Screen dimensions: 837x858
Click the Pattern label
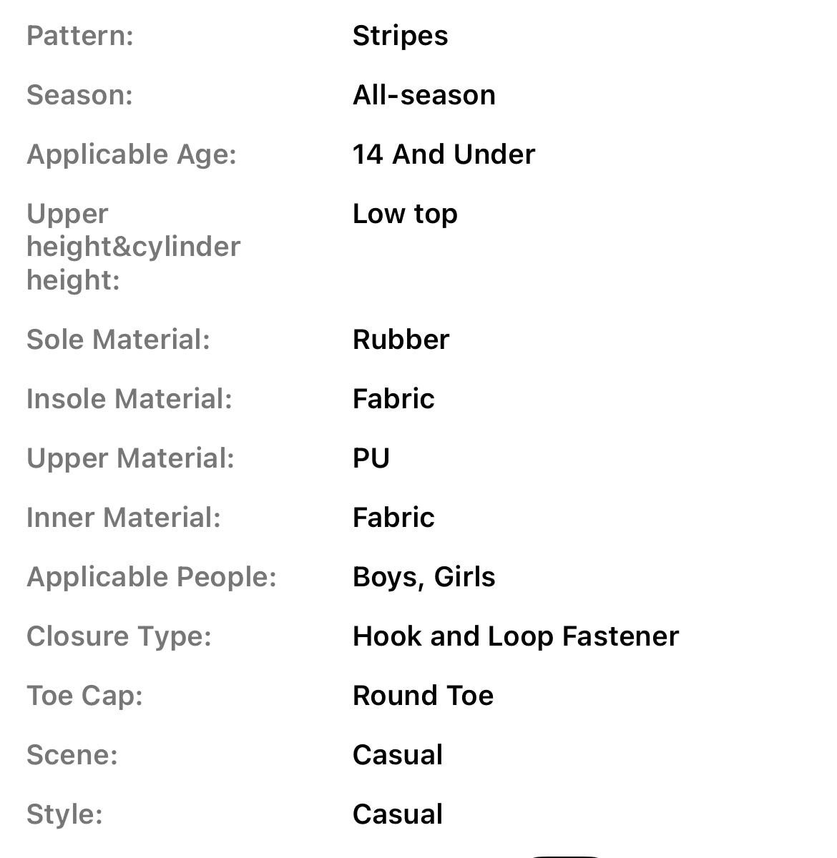point(80,36)
